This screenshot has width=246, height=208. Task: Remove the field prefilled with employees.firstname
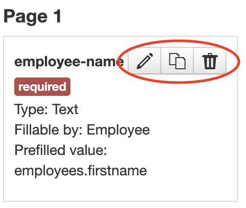pos(210,61)
